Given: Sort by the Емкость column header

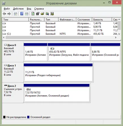Looking at the screenshot, I should tap(102, 19).
